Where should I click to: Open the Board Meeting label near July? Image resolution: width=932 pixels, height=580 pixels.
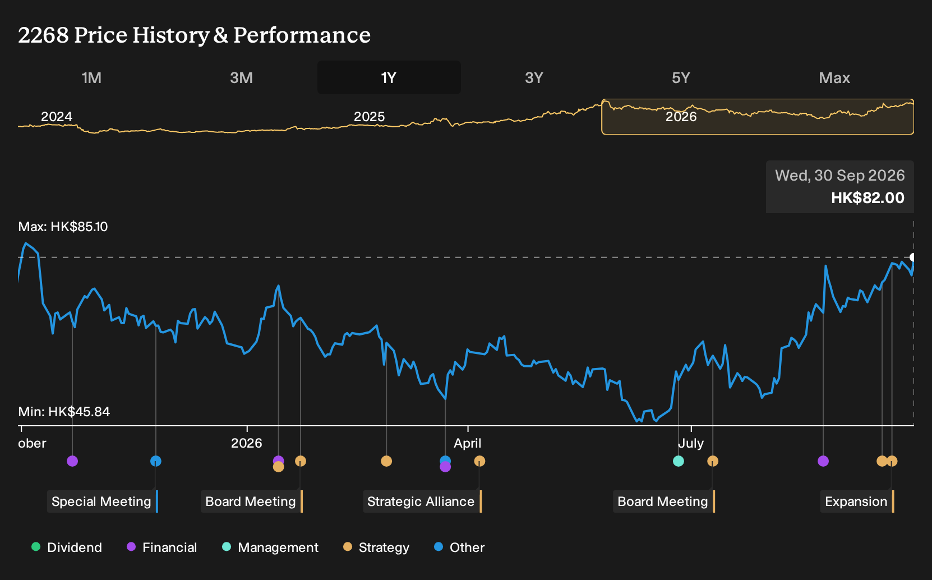point(663,501)
